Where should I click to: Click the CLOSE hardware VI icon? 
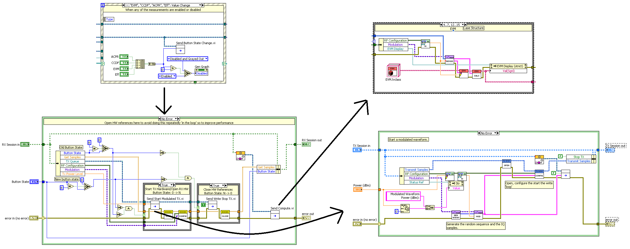click(225, 214)
